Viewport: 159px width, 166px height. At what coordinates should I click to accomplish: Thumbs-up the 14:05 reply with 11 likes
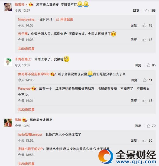click(x=145, y=80)
